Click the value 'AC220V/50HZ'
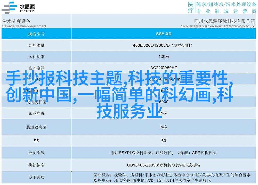This screenshot has width=258, height=185. (164, 68)
